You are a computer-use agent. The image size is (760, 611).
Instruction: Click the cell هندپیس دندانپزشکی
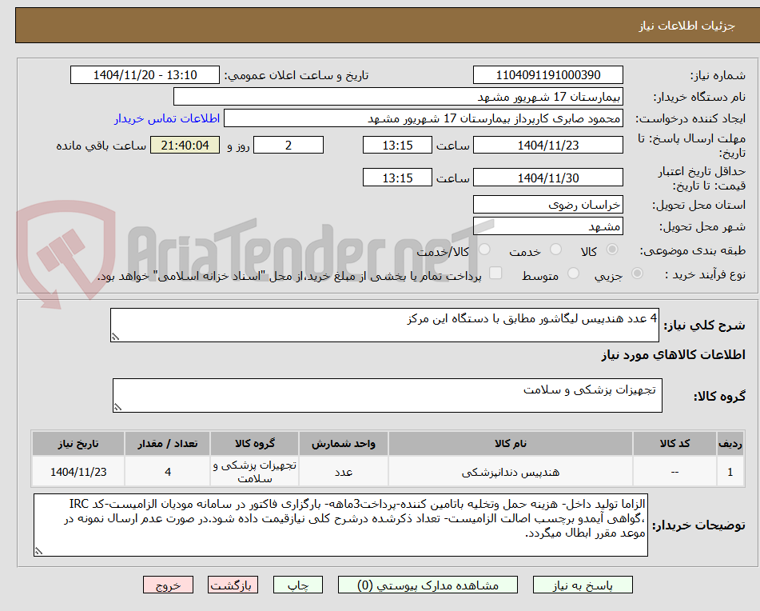(x=511, y=472)
